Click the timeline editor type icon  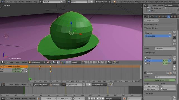click(3, 99)
